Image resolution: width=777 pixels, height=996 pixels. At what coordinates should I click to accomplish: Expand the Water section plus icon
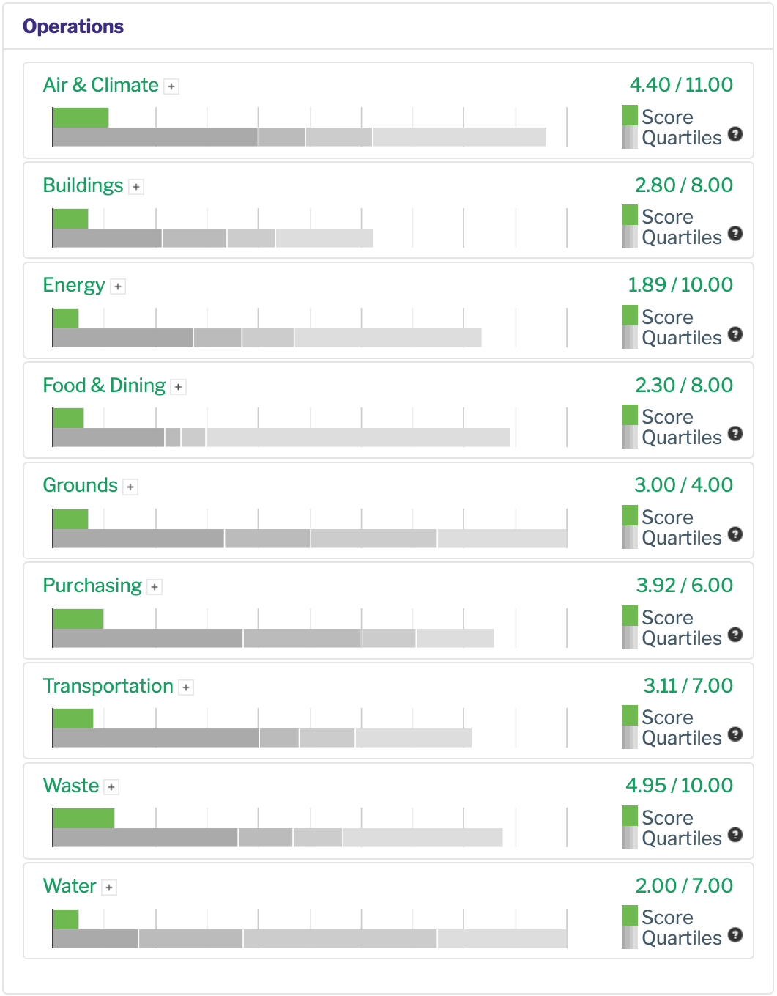coord(108,888)
